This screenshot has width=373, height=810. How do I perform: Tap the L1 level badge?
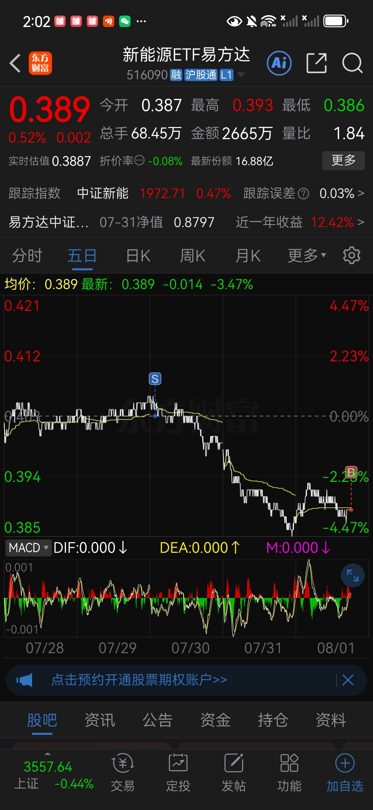click(227, 75)
